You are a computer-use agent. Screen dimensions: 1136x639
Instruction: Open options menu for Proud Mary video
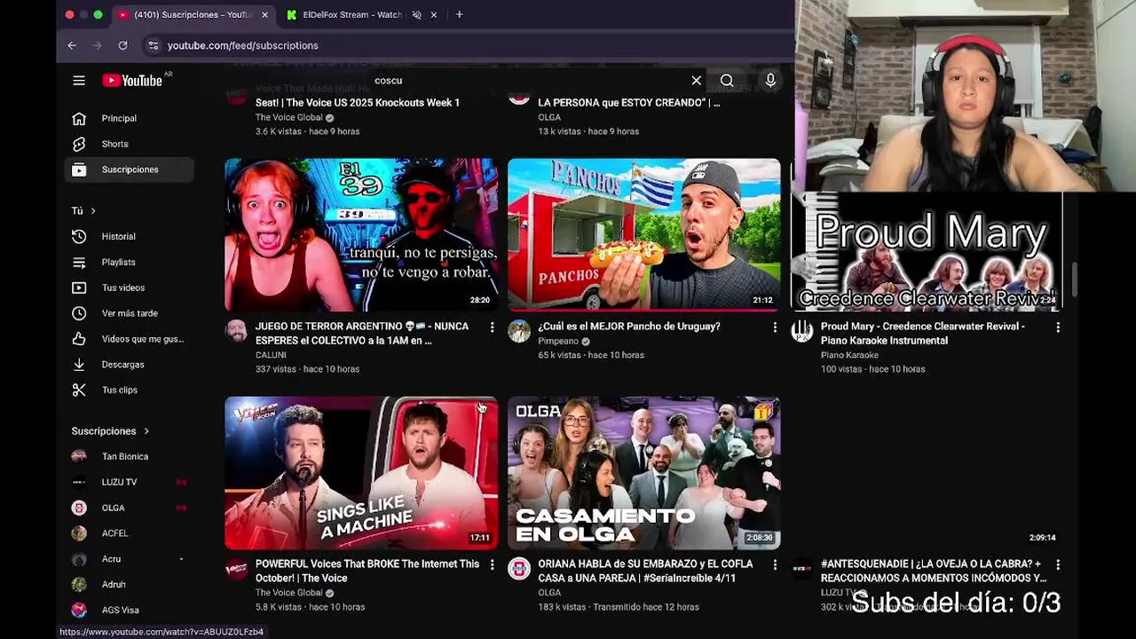click(x=1058, y=327)
